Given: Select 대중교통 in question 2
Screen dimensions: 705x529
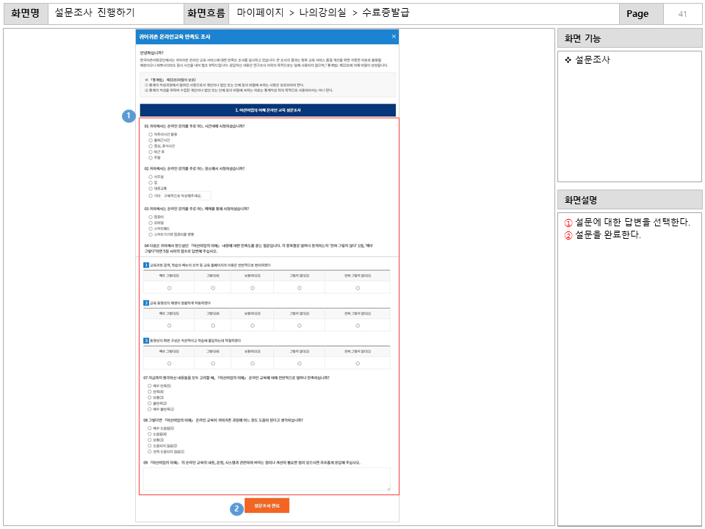Looking at the screenshot, I should (150, 189).
